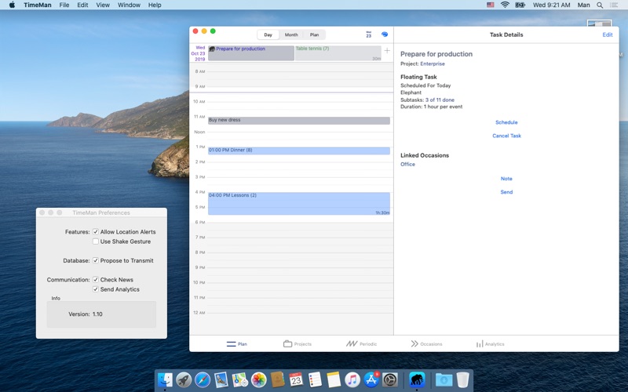Viewport: 628px width, 392px height.
Task: Click the blue chat bubble toolbar icon
Action: tap(385, 34)
